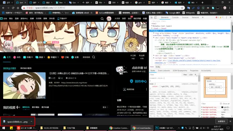Click the 全部显示 show all downloads button
Screen dimensions: 233x131
click(x=221, y=121)
